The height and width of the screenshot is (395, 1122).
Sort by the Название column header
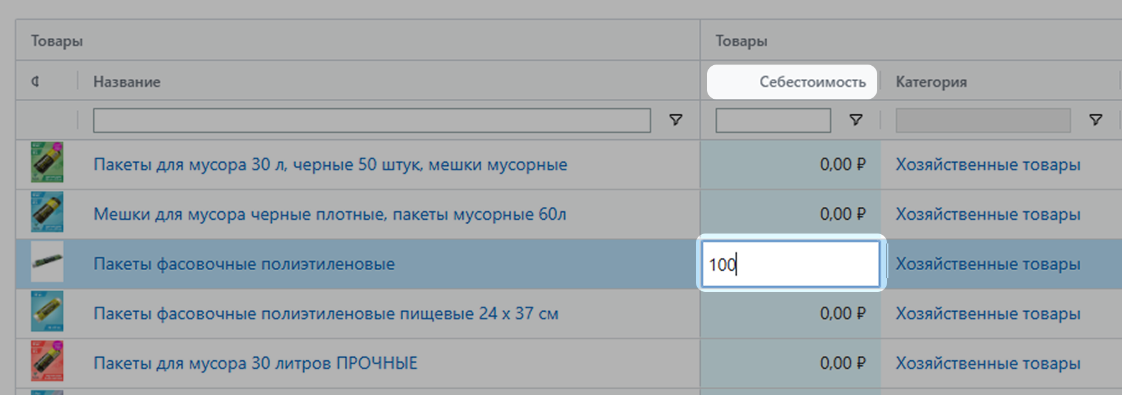tap(127, 82)
